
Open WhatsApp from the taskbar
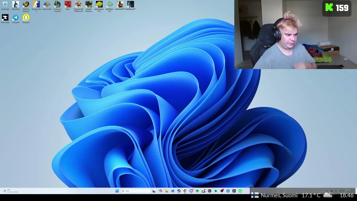(240, 191)
